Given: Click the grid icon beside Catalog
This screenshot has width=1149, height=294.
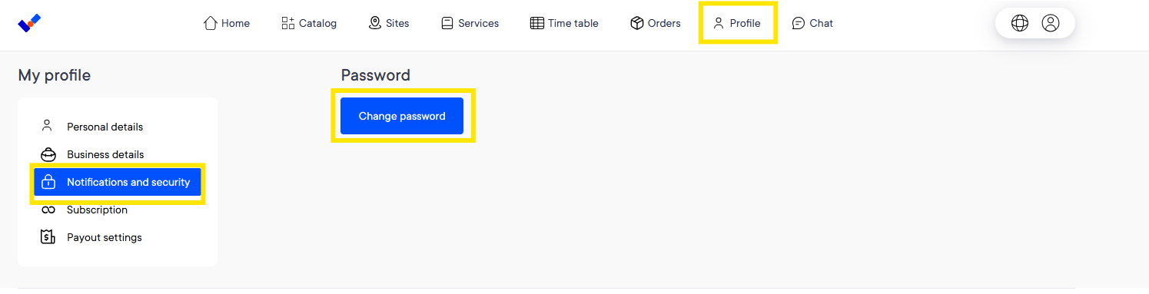Looking at the screenshot, I should point(288,23).
